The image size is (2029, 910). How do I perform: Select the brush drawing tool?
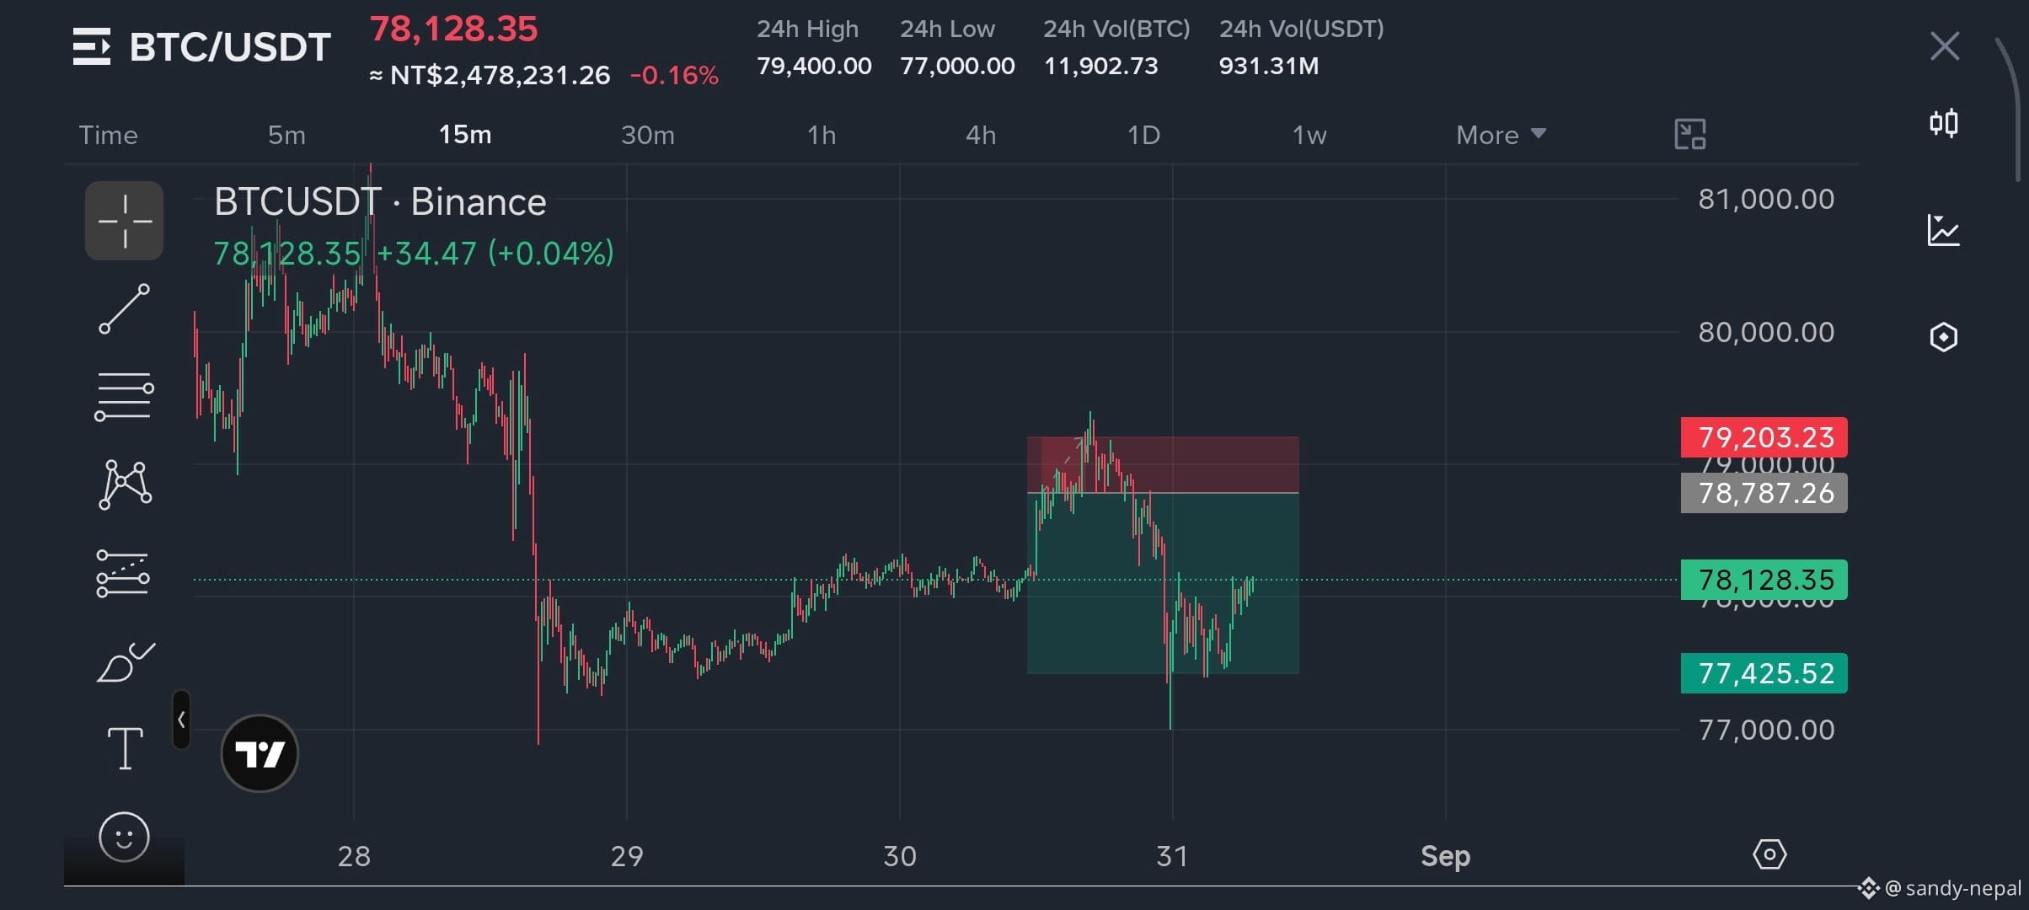coord(126,662)
